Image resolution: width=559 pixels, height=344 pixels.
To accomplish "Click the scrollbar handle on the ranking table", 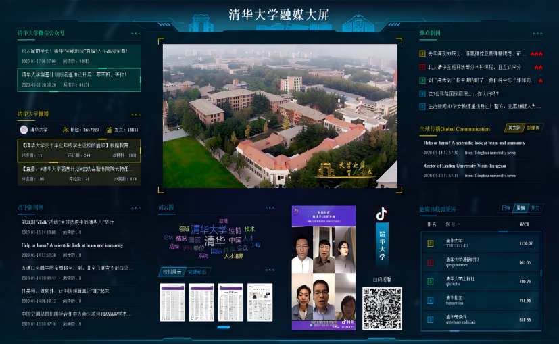I will 541,273.
